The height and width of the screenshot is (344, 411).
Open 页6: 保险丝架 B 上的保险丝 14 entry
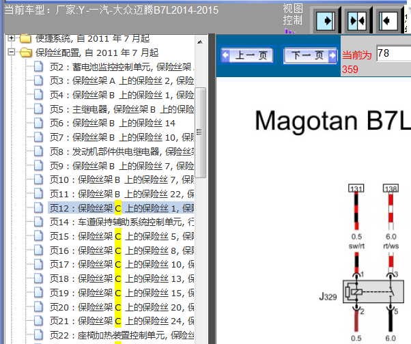click(113, 124)
